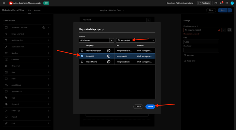Image resolution: width=236 pixels, height=130 pixels.
Task: Expand the Metadata Form title dropdown
Action: 123,10
